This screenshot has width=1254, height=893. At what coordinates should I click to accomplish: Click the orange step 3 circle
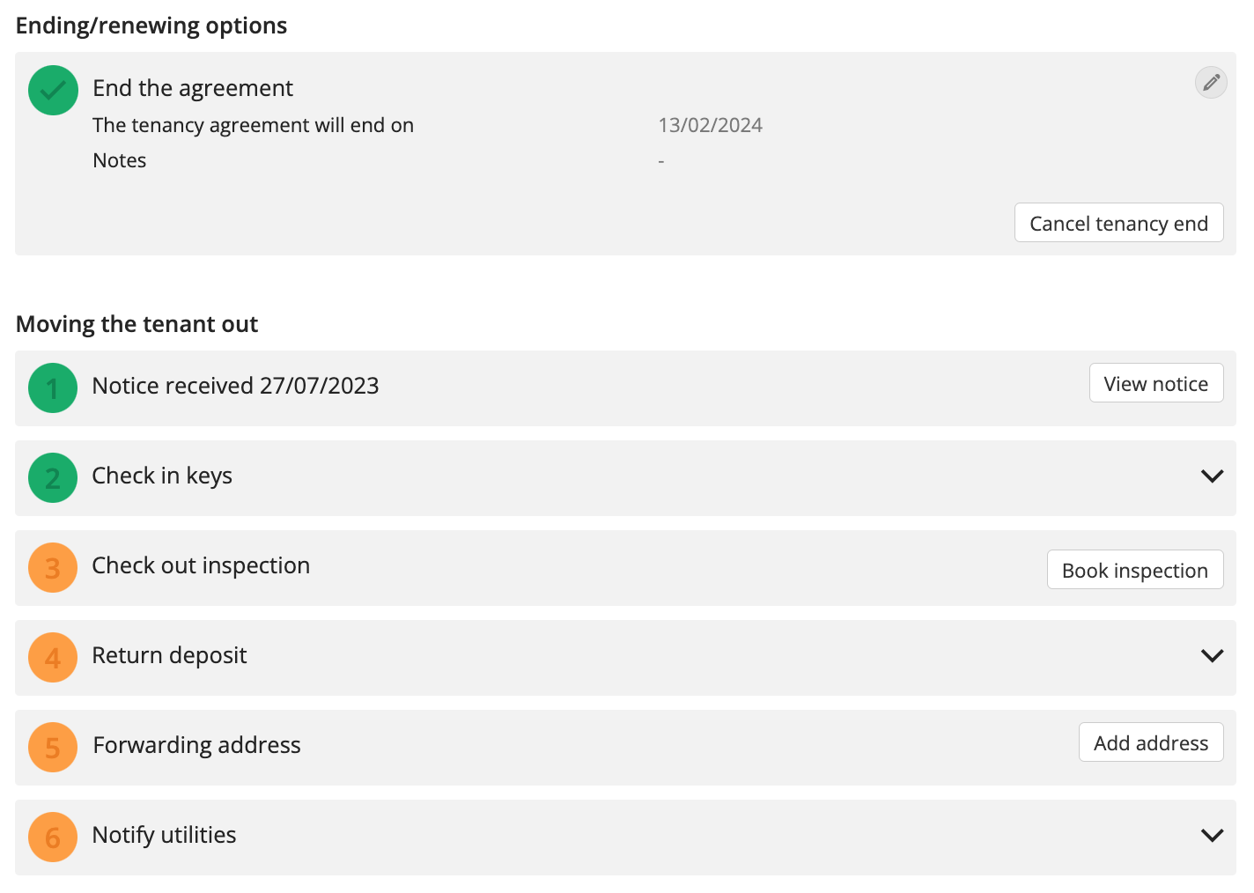click(x=53, y=568)
